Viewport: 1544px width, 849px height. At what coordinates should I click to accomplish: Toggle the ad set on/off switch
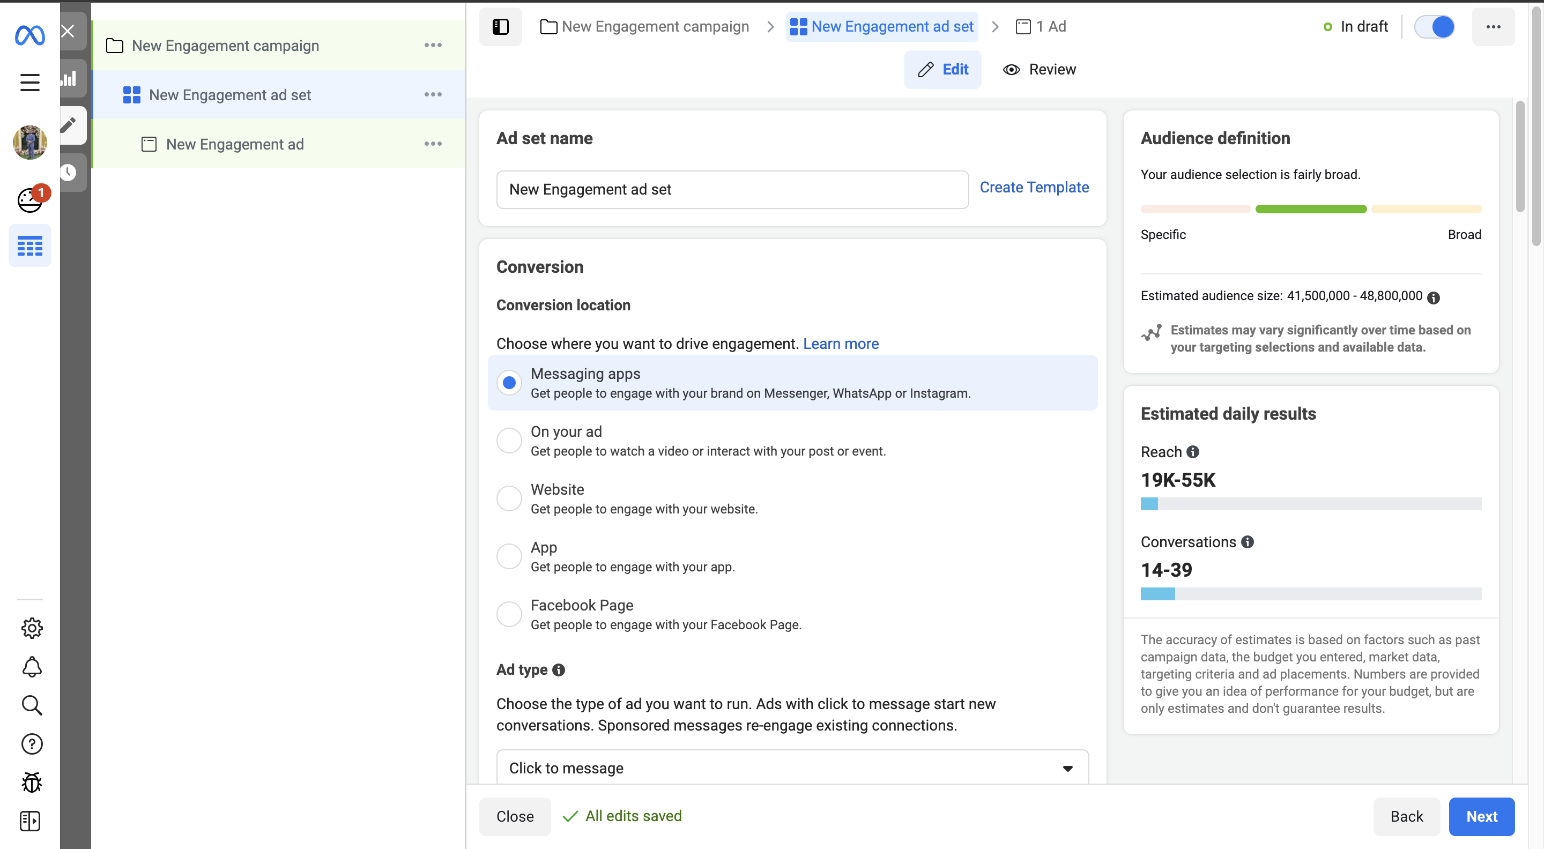[x=1434, y=26]
